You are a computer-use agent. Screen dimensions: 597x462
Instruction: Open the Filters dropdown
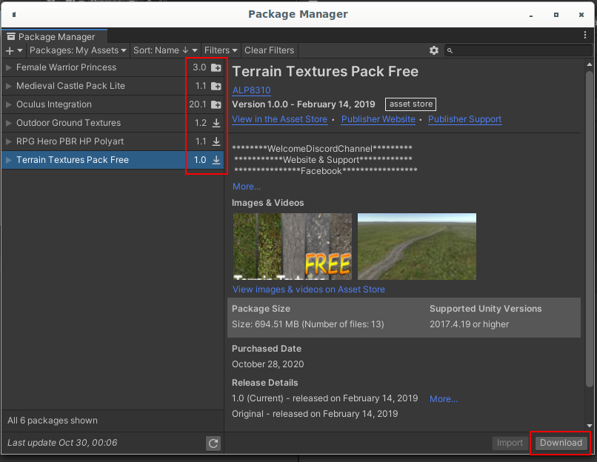(220, 50)
